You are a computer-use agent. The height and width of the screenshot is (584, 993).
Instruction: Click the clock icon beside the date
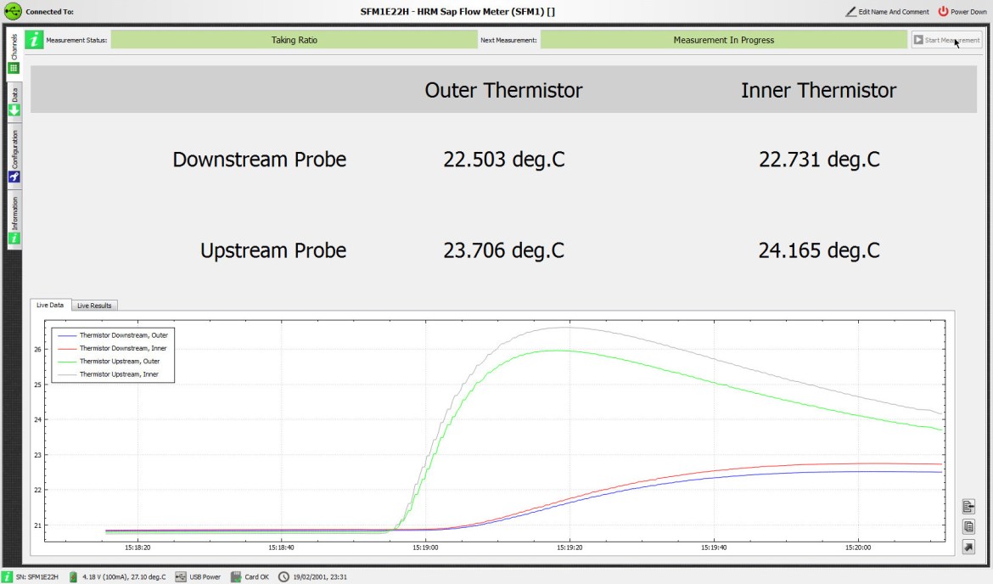(x=283, y=577)
